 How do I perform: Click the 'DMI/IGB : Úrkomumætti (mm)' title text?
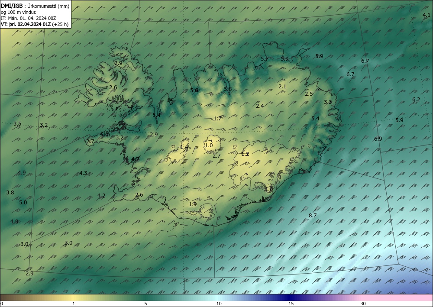35,6
